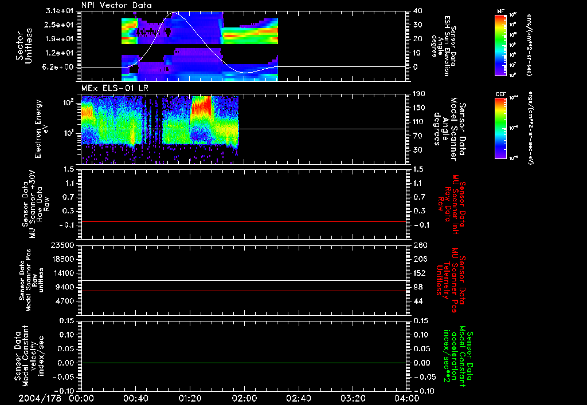Viewport: 587px width, 405px height.
Task: Click the 'ESH Sun Elevation Angle' axis label
Action: 444,46
